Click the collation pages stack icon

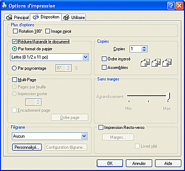click(x=156, y=63)
